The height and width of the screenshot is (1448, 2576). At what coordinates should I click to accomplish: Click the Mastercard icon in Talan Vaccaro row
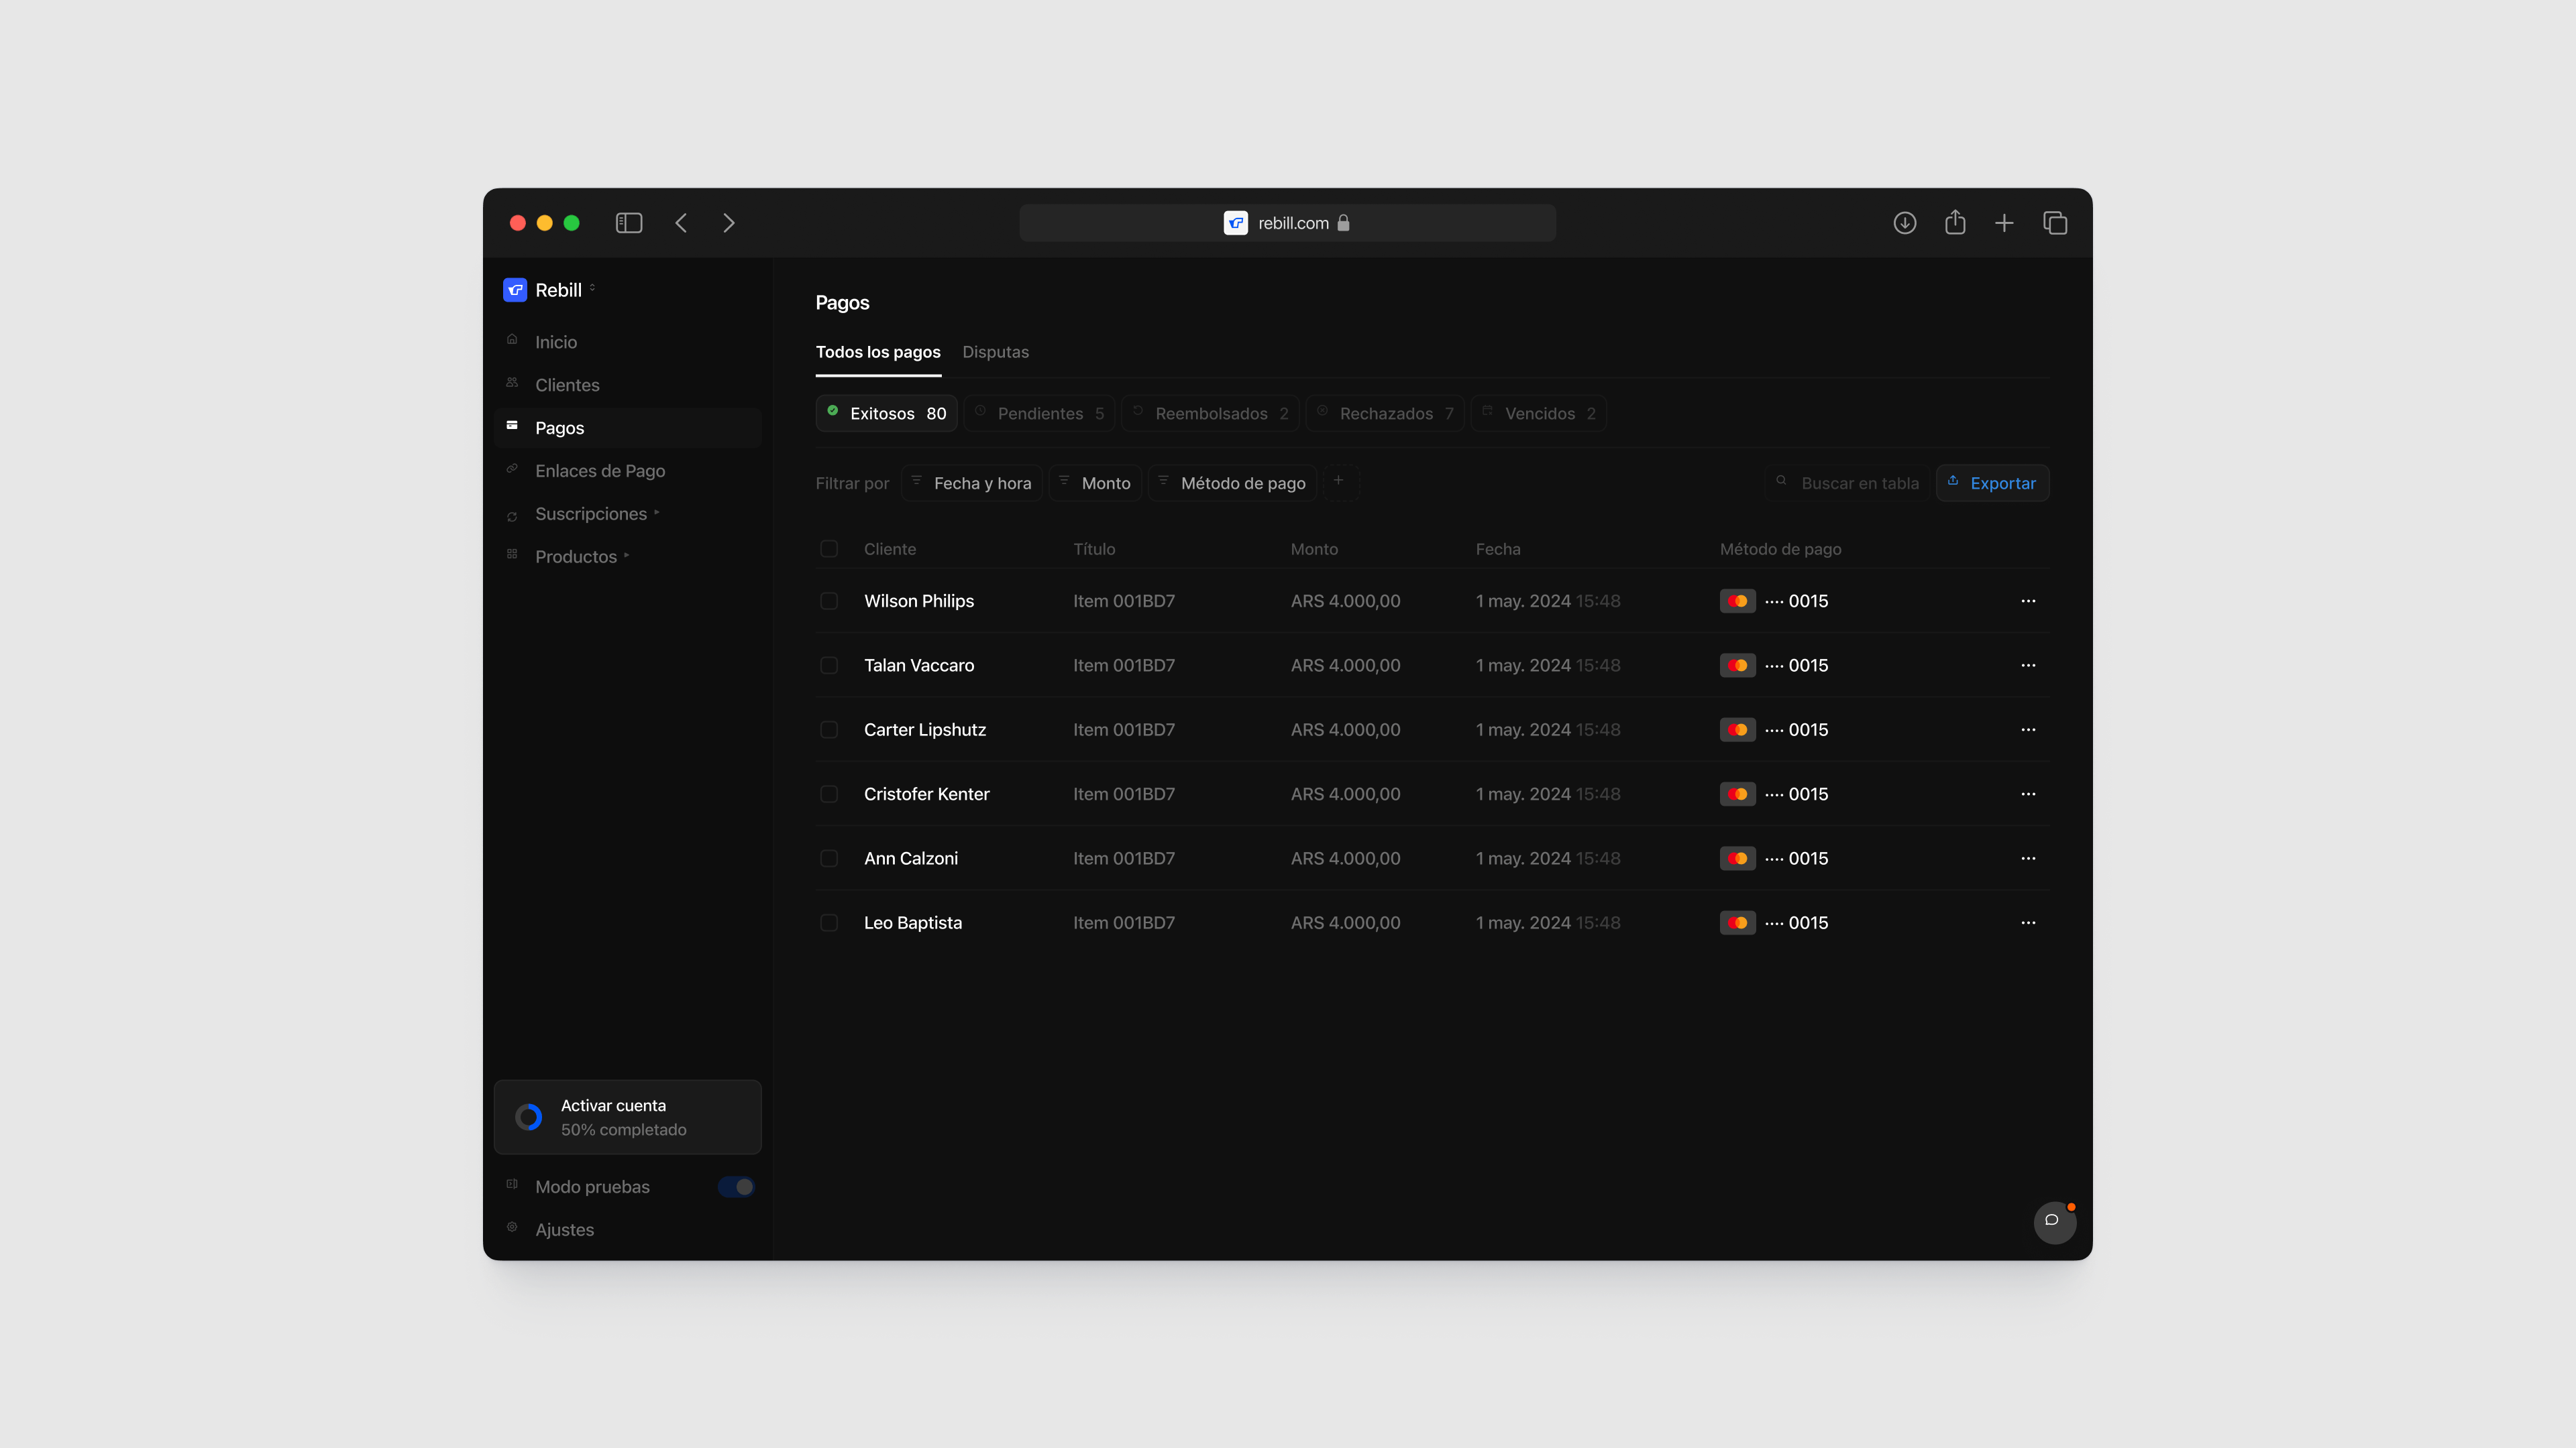coord(1738,666)
